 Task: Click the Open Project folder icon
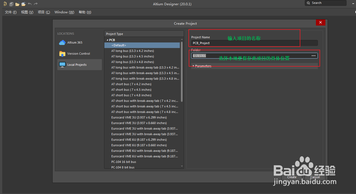[x=23, y=4]
